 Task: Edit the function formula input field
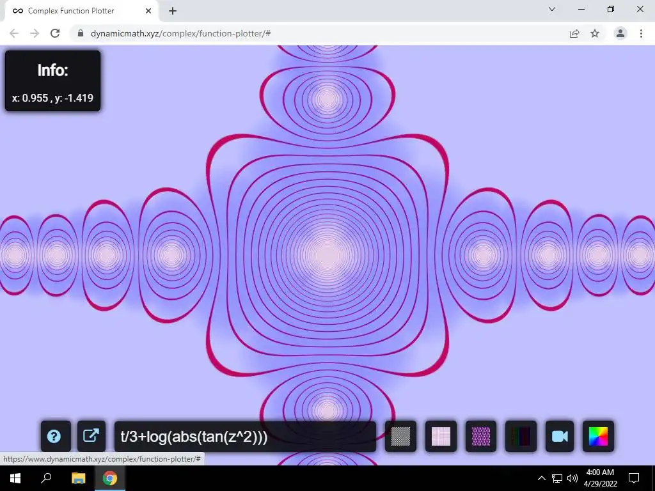click(x=245, y=436)
